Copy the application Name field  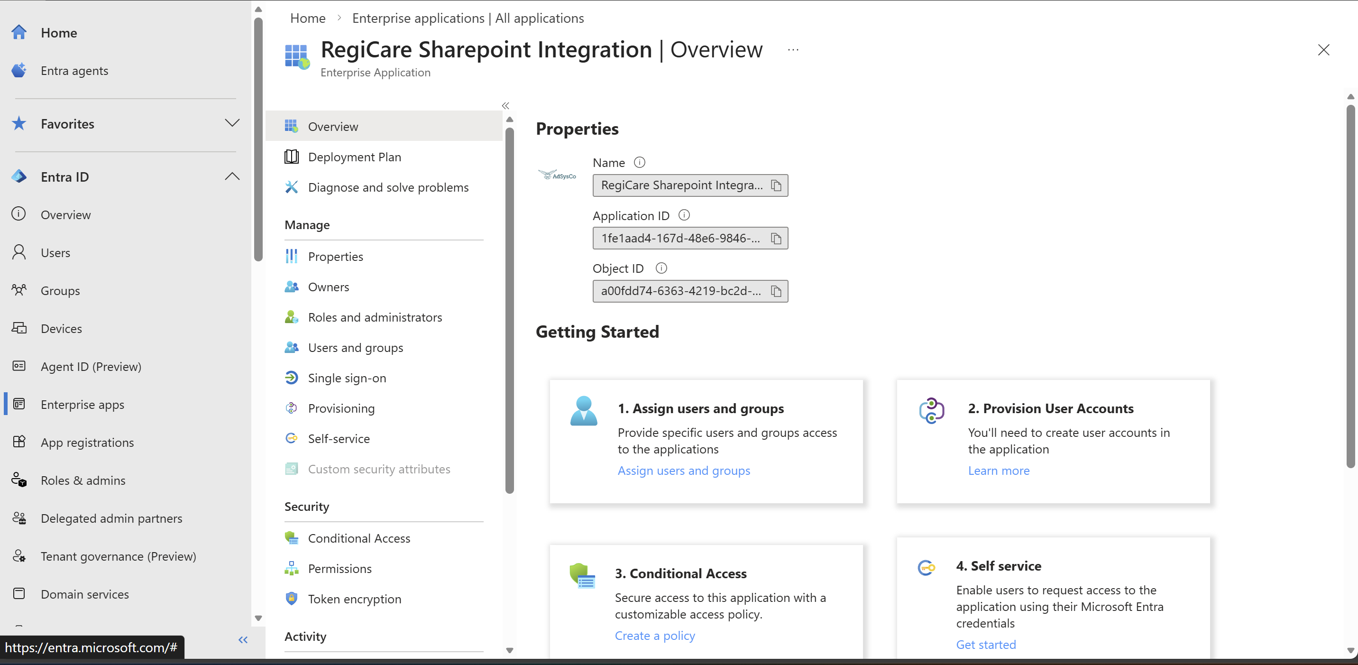pyautogui.click(x=775, y=185)
